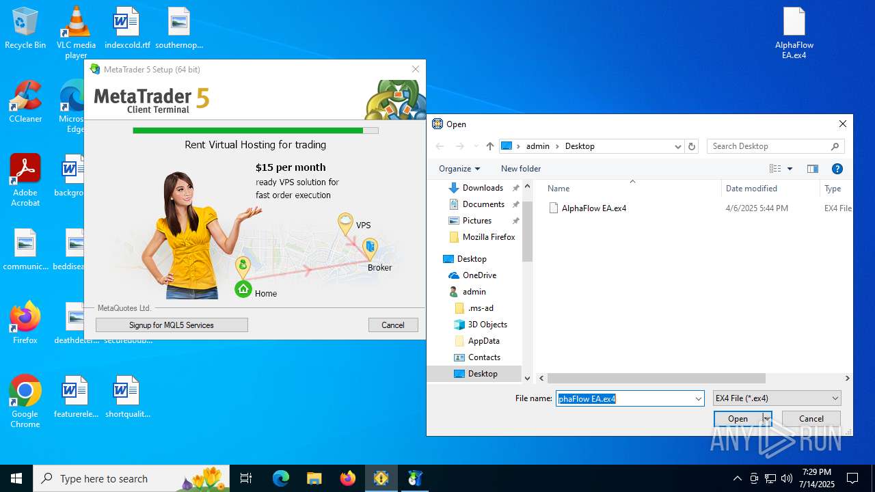Refresh the Desktop folder listing
Screen dimensions: 875x492
tap(692, 146)
